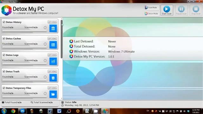
Task: Click the Total Scanned magnifier icon
Action: click(32, 102)
